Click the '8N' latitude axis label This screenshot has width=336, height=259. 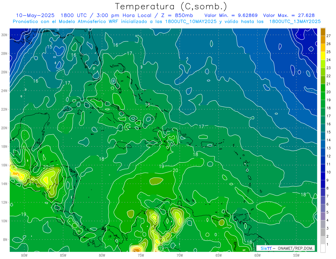coord(5,239)
